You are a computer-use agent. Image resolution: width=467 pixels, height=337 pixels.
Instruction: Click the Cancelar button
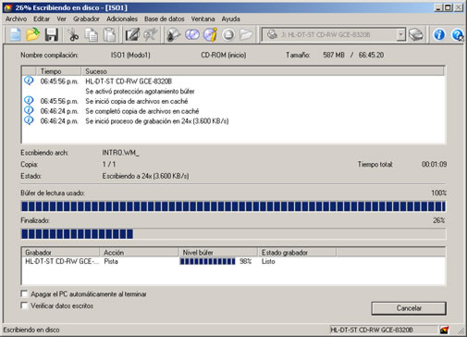pyautogui.click(x=409, y=308)
